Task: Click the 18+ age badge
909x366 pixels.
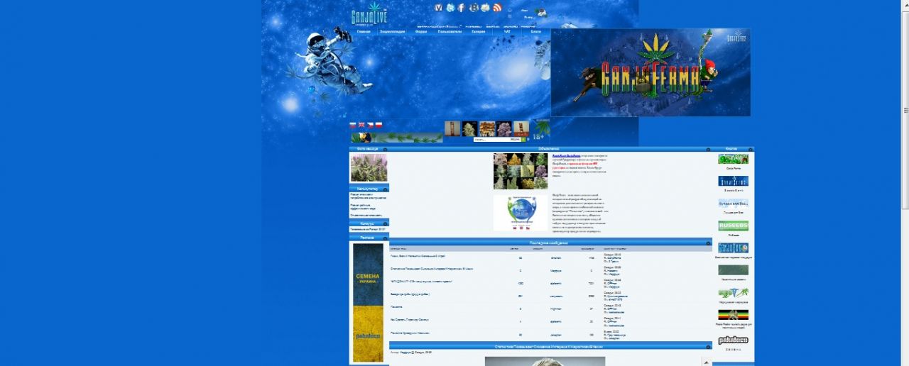Action: [538, 136]
